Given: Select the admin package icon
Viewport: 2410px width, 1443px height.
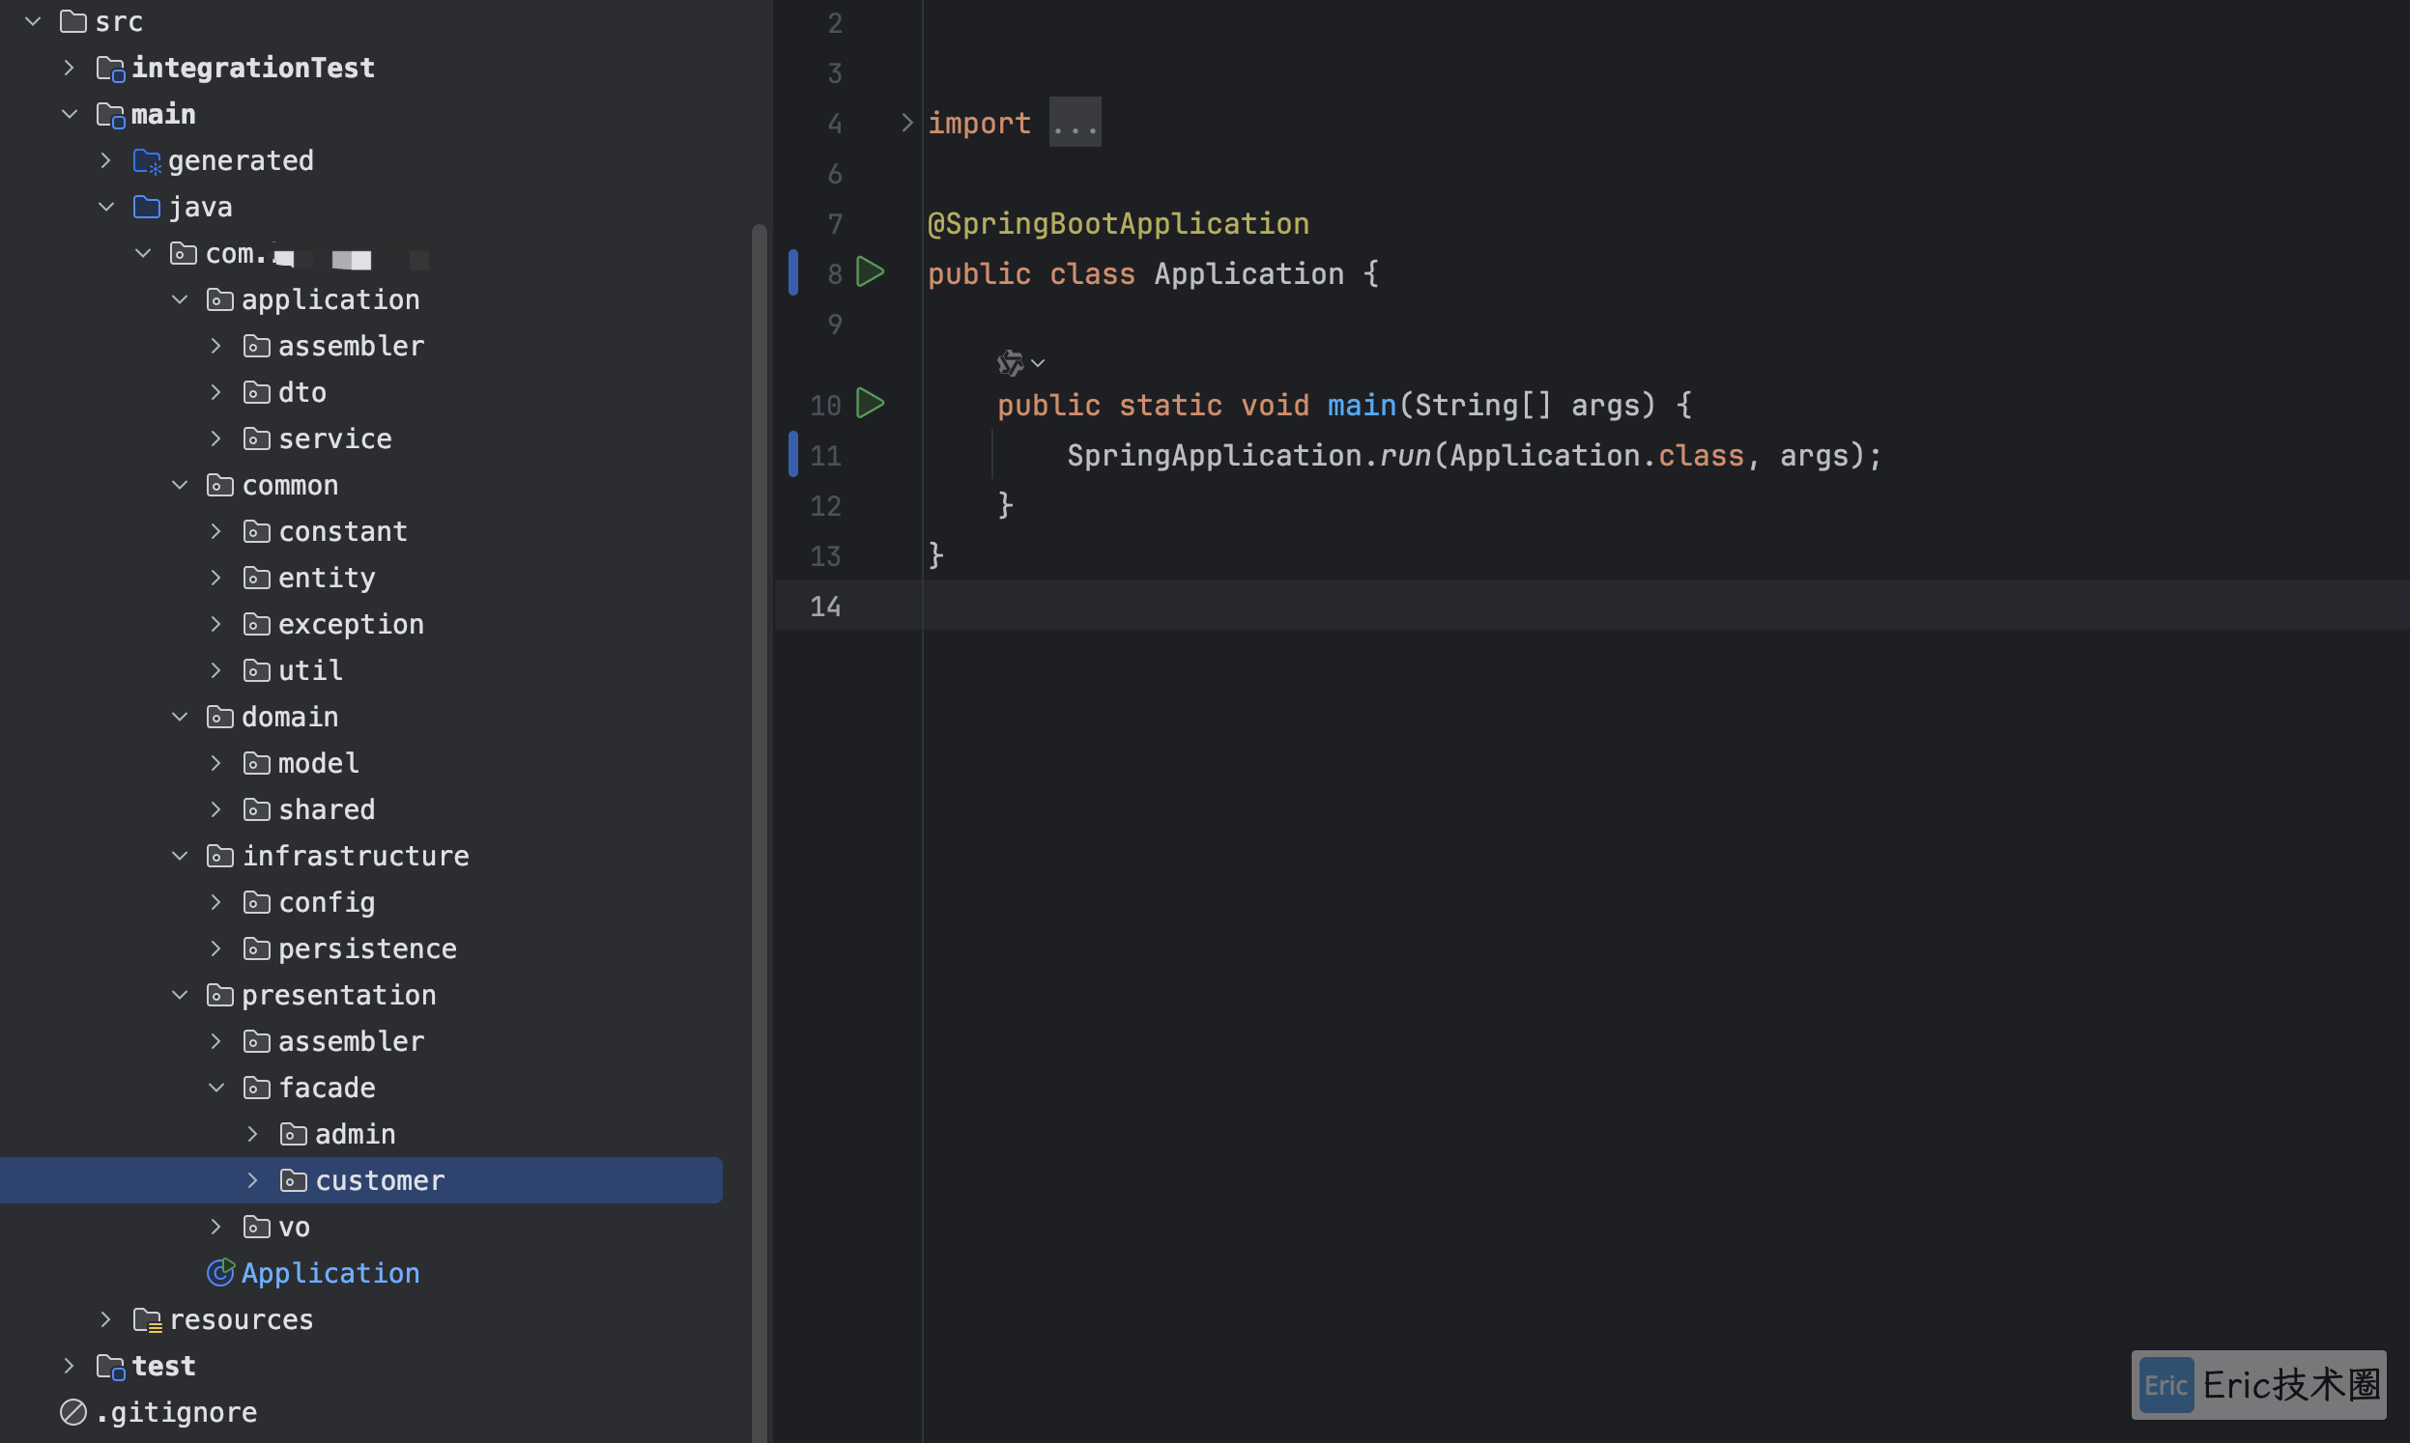Looking at the screenshot, I should (x=294, y=1134).
